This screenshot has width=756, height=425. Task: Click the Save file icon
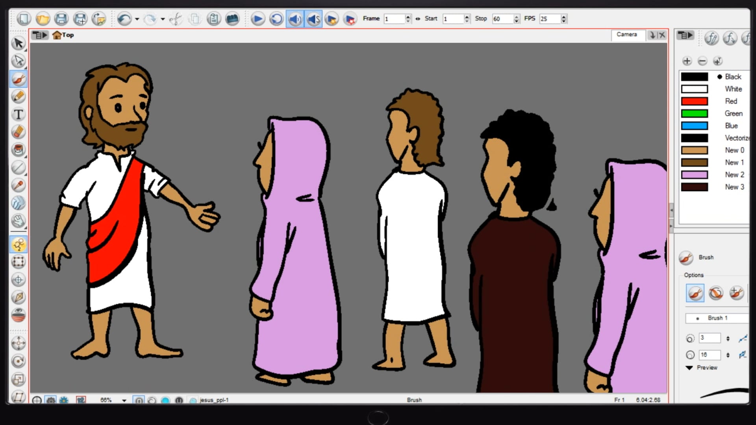click(x=61, y=19)
